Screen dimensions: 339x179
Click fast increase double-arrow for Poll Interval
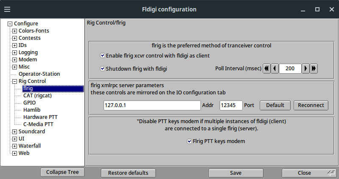click(x=314, y=68)
